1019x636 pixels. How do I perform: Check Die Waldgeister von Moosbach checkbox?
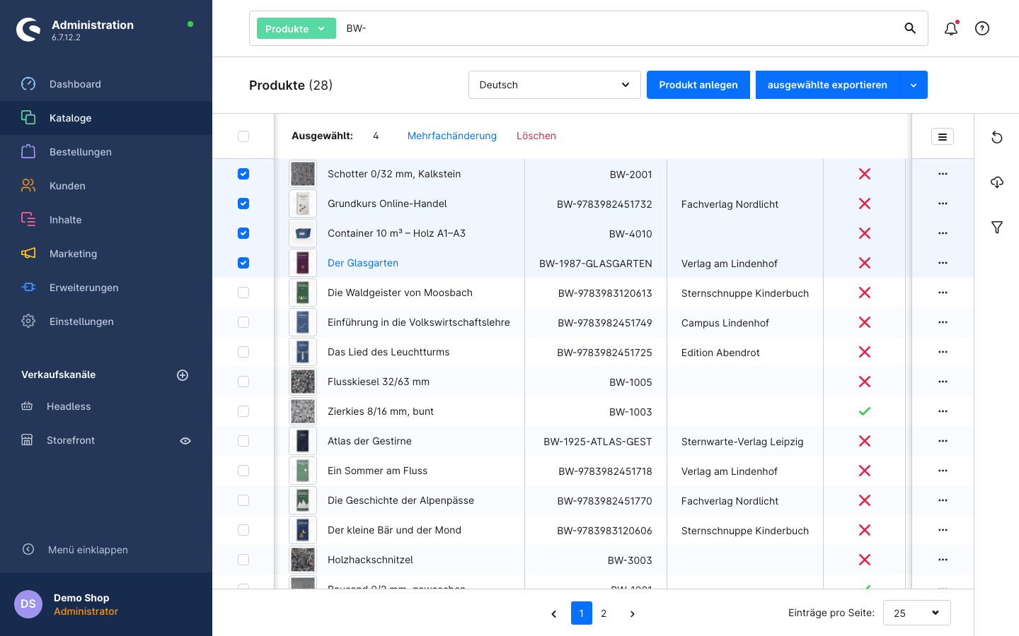coord(243,293)
